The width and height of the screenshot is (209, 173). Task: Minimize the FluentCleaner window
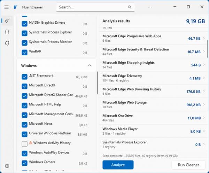[x=175, y=7]
